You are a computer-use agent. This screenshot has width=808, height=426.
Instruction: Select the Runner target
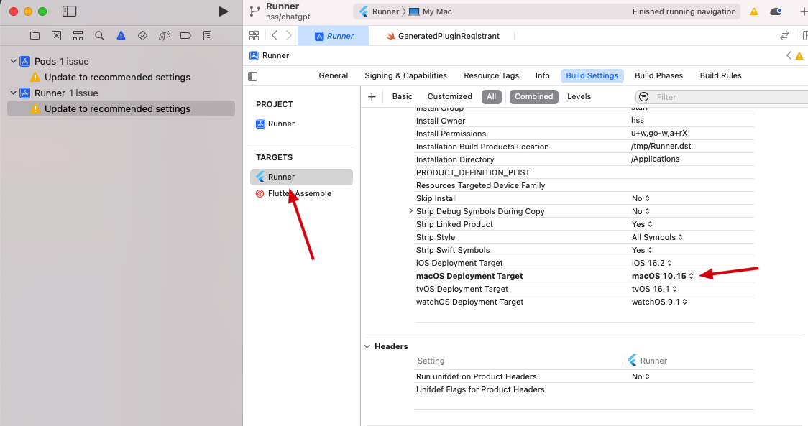pyautogui.click(x=301, y=177)
